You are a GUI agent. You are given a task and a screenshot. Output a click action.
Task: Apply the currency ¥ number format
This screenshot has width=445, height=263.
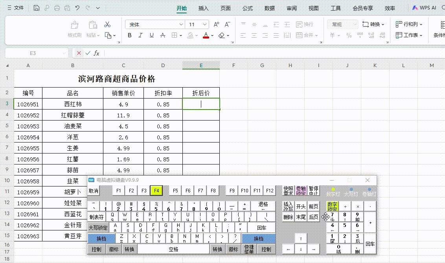pyautogui.click(x=332, y=35)
